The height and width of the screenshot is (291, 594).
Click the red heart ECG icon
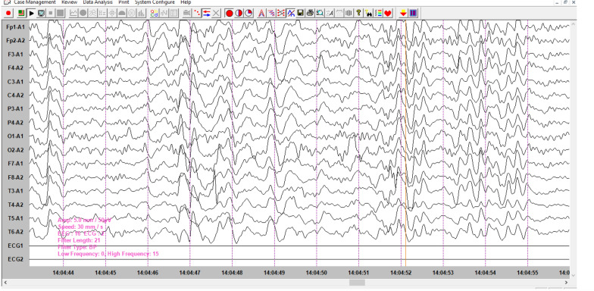click(x=388, y=14)
